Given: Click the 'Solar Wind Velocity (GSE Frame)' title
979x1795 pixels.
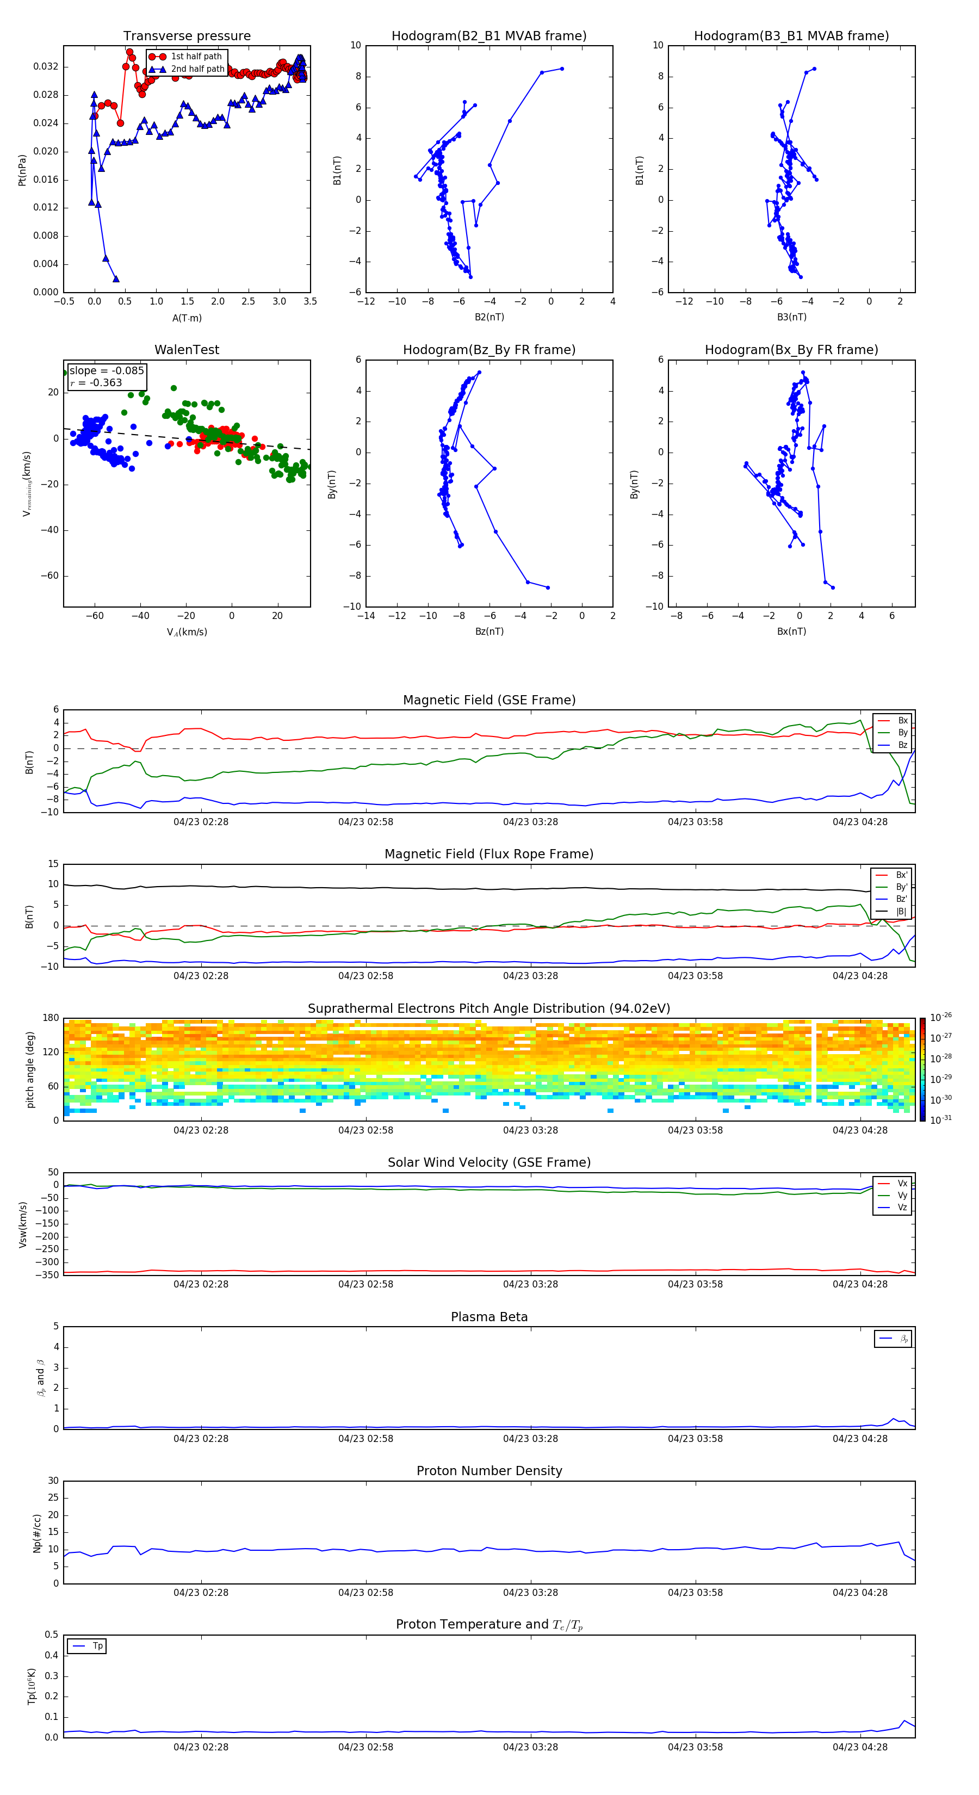Looking at the screenshot, I should pos(489,1162).
